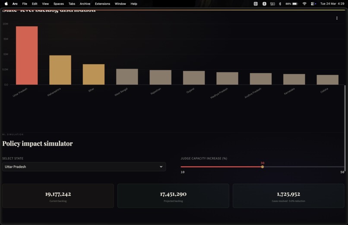
Task: Click the Bihar bar in chart
Action: pyautogui.click(x=94, y=74)
